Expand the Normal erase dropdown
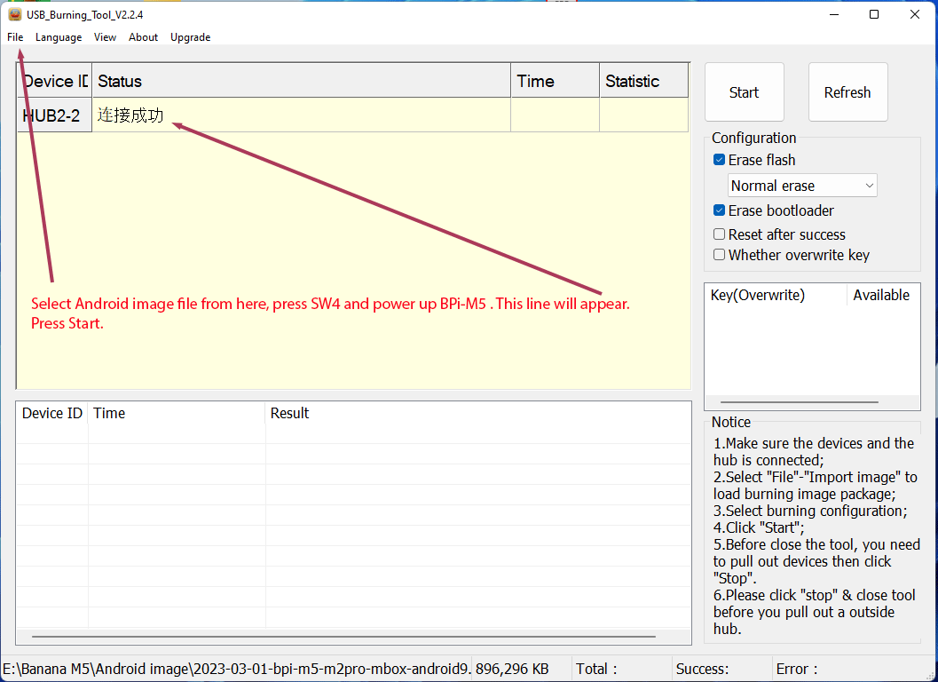Viewport: 938px width, 682px height. (x=802, y=186)
